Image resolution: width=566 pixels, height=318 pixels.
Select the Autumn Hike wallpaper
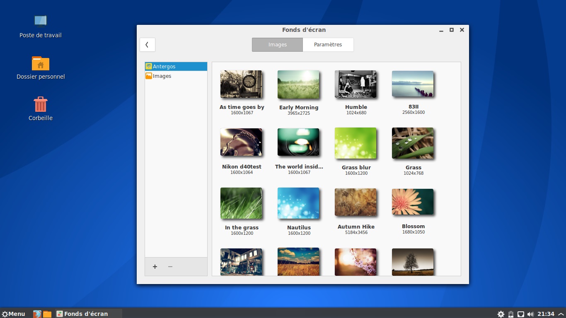point(356,202)
